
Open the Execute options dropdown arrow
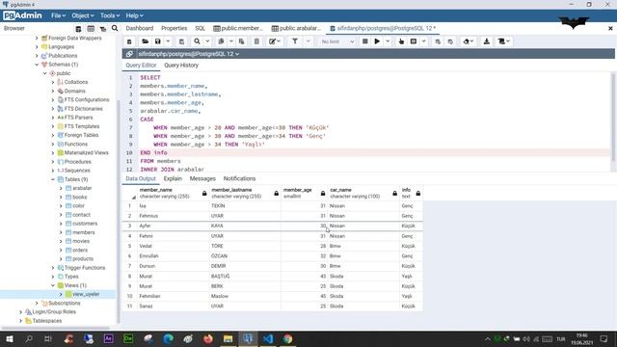tap(388, 41)
